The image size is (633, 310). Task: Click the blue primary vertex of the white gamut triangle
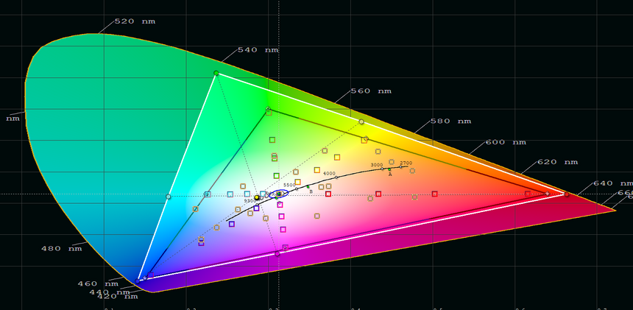tap(137, 281)
